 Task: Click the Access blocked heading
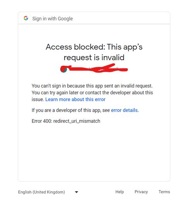[x=94, y=52]
